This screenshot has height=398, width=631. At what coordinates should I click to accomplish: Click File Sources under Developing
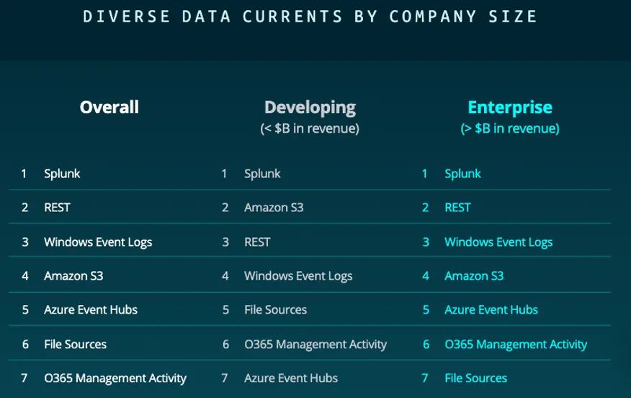[275, 310]
